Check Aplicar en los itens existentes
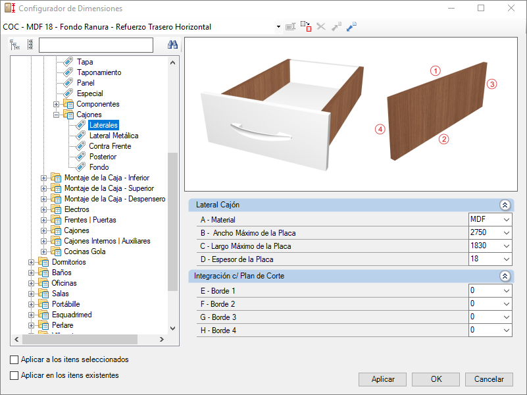Image resolution: width=527 pixels, height=395 pixels. (x=14, y=375)
